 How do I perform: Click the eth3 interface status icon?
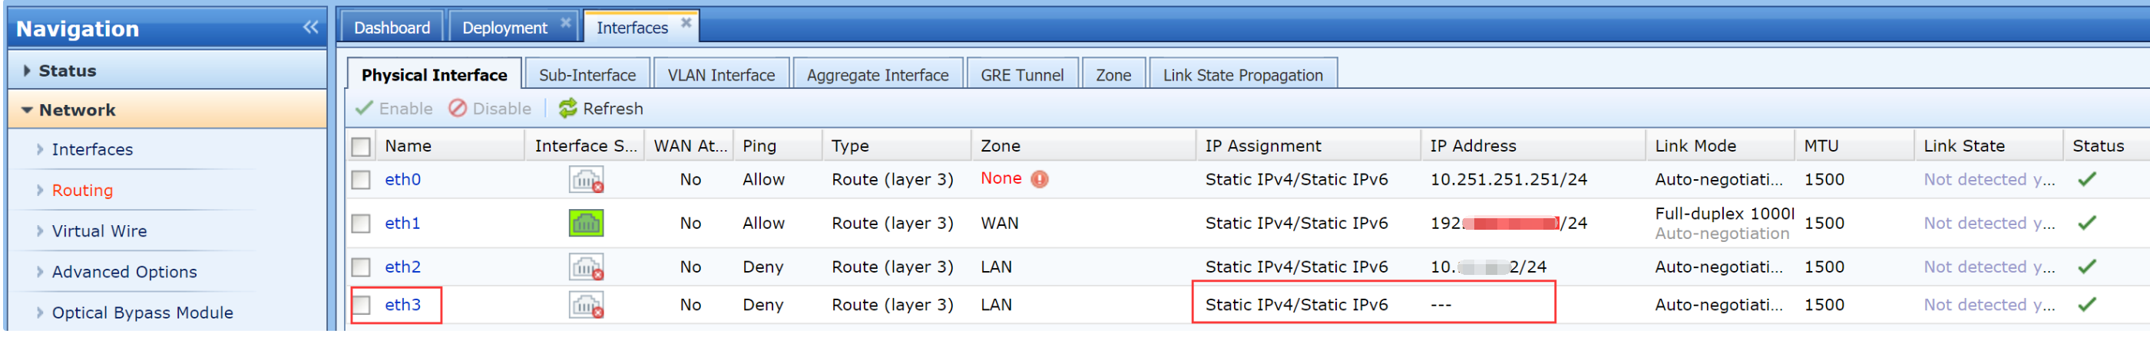(586, 305)
